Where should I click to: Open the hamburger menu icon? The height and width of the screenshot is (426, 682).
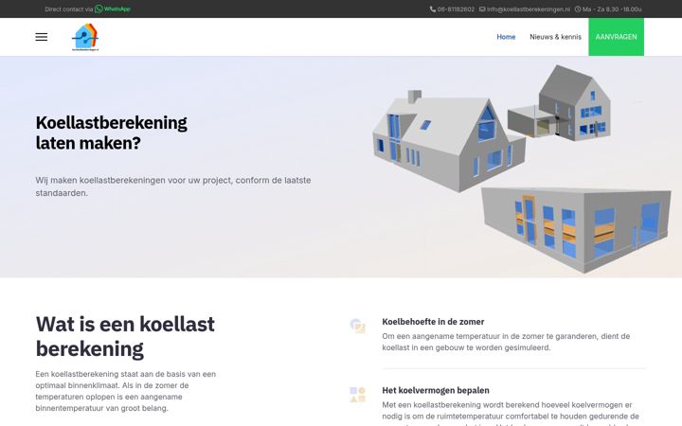42,37
